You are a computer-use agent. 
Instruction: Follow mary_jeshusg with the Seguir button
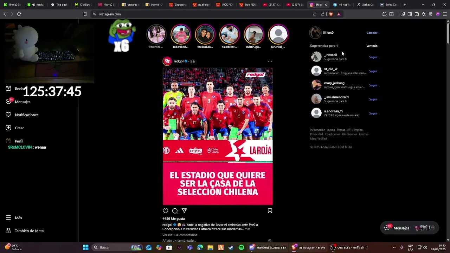point(373,85)
